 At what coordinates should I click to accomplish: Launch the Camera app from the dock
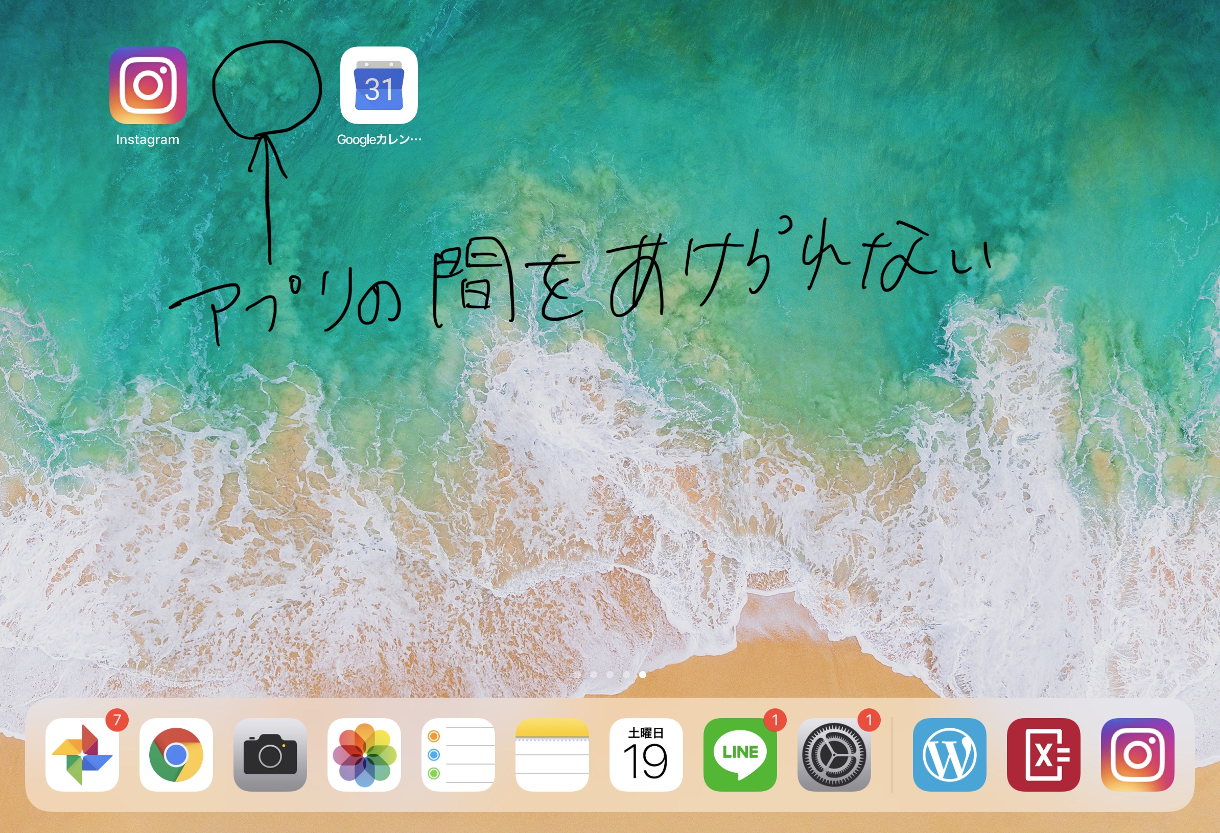coord(270,754)
